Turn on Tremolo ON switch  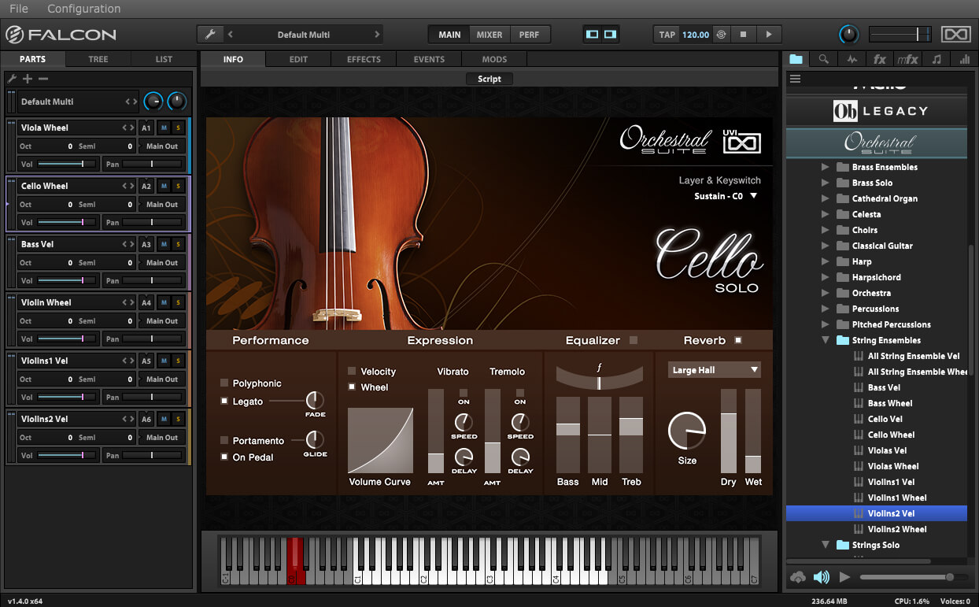(x=520, y=393)
